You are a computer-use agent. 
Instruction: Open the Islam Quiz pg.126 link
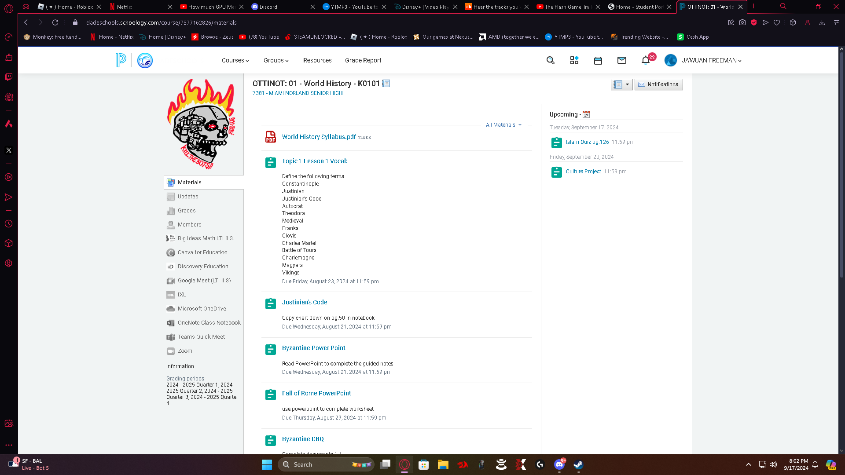(587, 142)
